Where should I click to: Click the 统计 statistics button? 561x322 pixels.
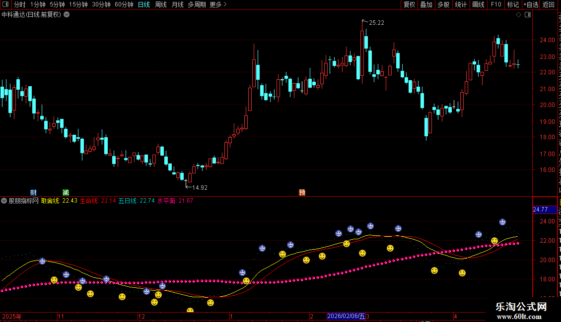click(460, 4)
